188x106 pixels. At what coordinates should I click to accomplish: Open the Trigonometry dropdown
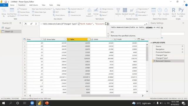pos(142,9)
